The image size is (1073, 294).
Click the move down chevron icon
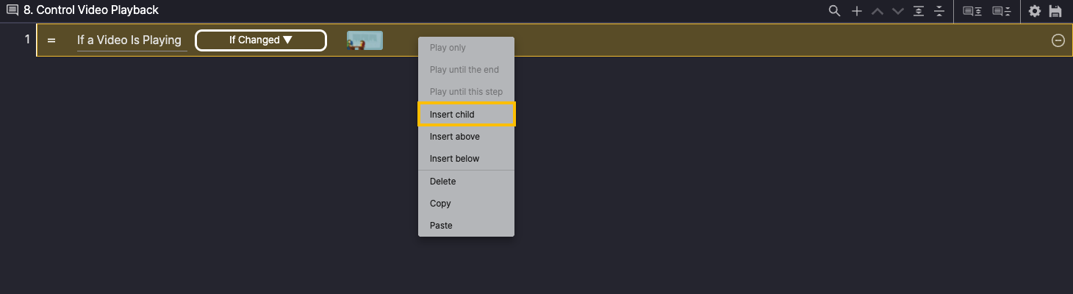897,11
